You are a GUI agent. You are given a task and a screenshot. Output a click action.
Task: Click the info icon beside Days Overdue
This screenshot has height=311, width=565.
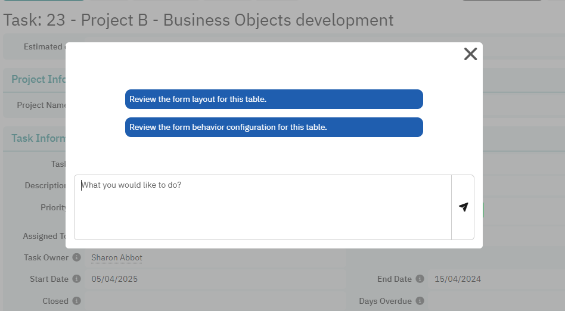click(x=420, y=301)
